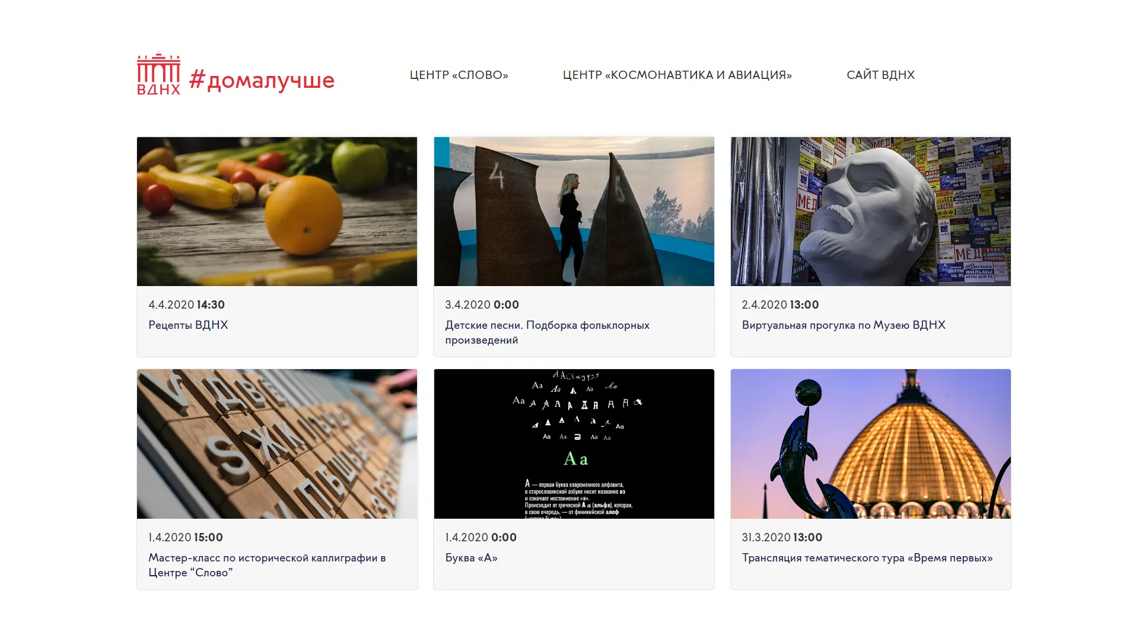Open ЦЕНТР «КОСМОНАВТИКА И АВИАЦИЯ» menu item

pyautogui.click(x=677, y=75)
